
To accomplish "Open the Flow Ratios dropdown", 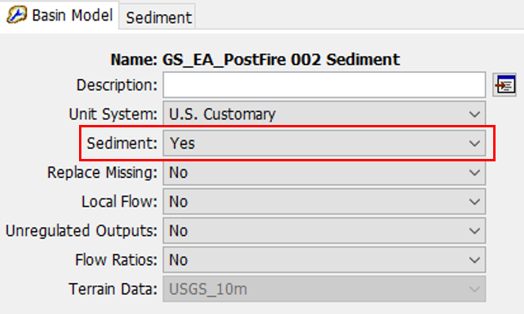I will 324,260.
